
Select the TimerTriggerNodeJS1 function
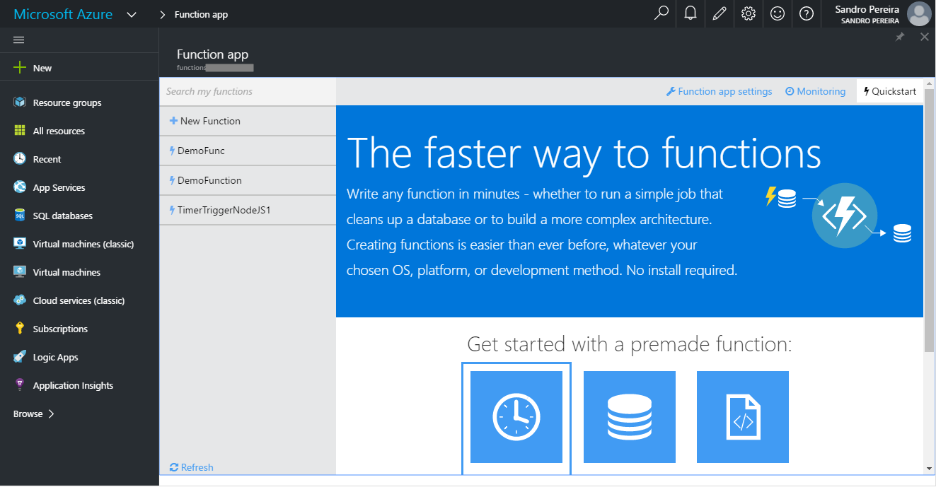coord(248,210)
